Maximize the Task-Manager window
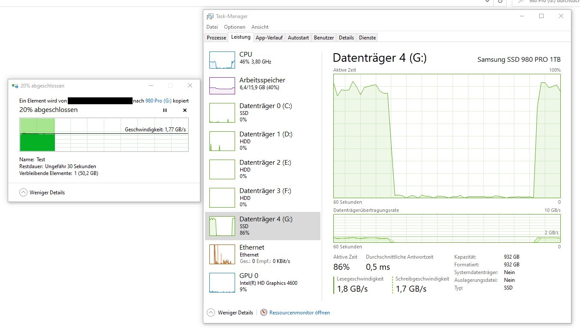 (541, 16)
